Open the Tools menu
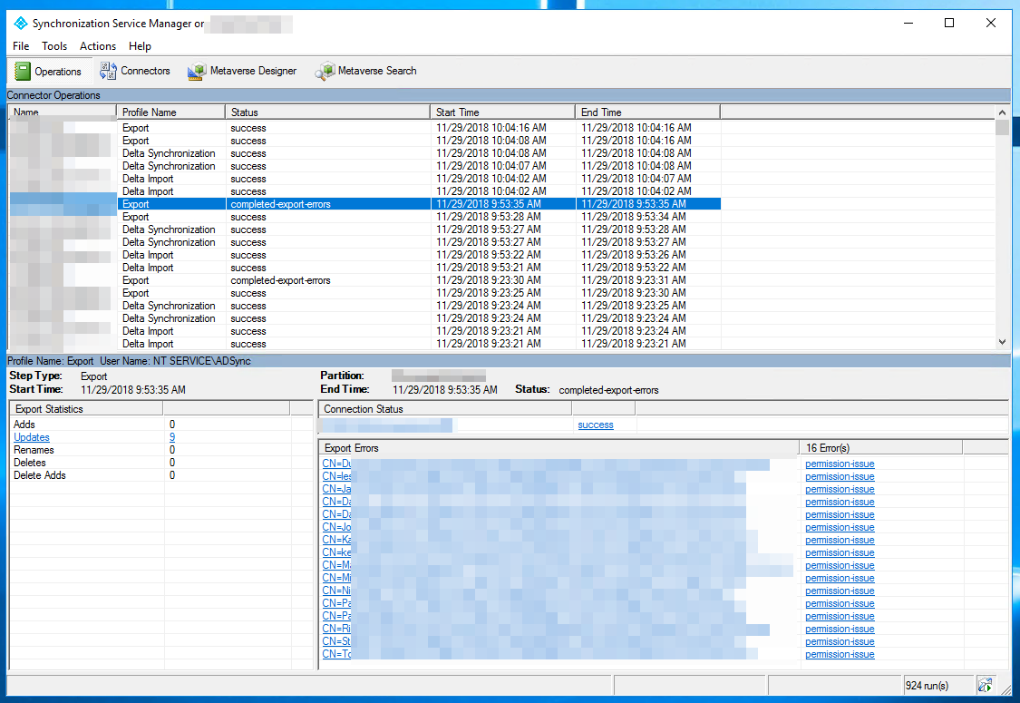Image resolution: width=1020 pixels, height=703 pixels. point(54,46)
